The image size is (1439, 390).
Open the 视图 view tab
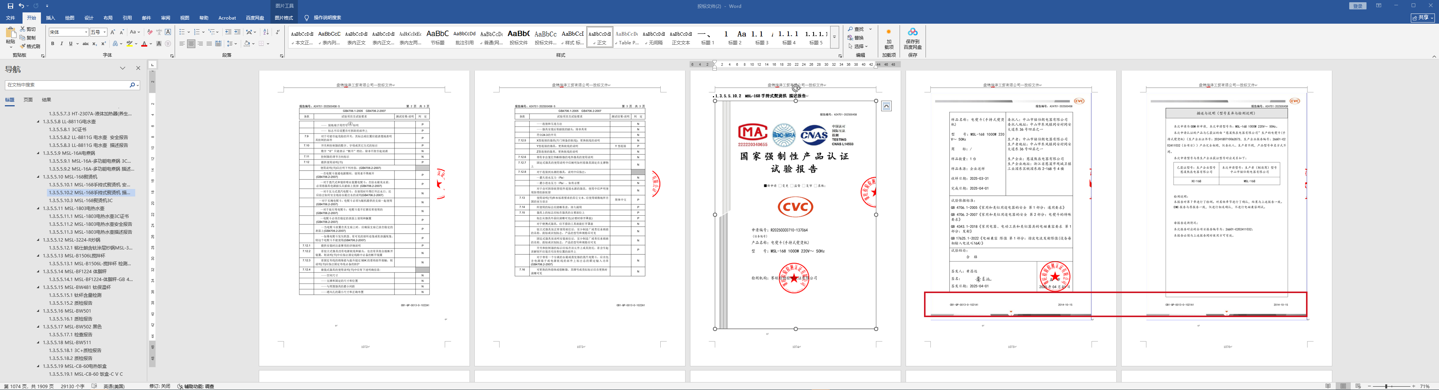pos(185,18)
